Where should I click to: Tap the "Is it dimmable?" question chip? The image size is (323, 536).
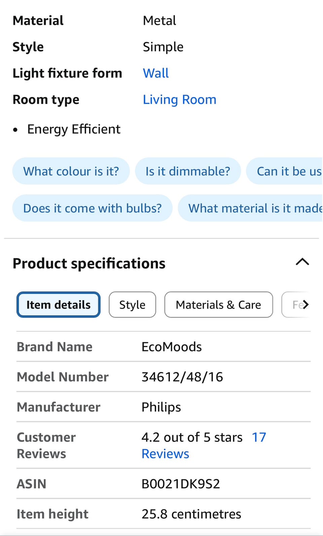coord(188,171)
